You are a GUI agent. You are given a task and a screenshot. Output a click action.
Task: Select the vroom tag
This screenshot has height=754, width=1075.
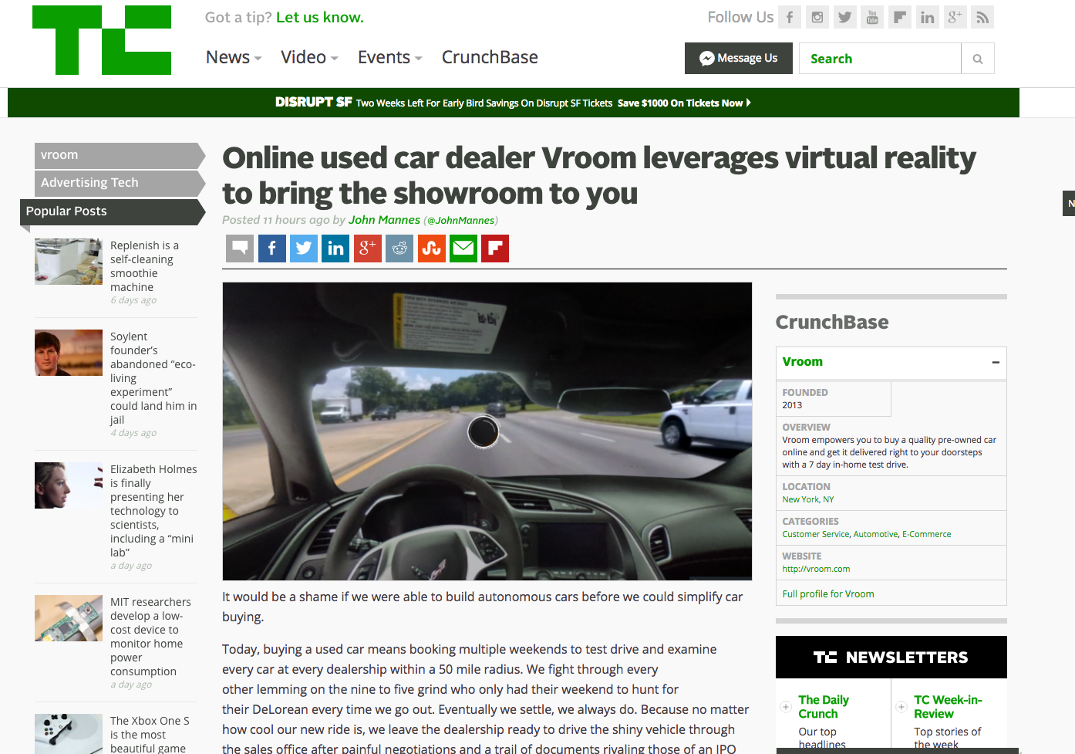120,155
